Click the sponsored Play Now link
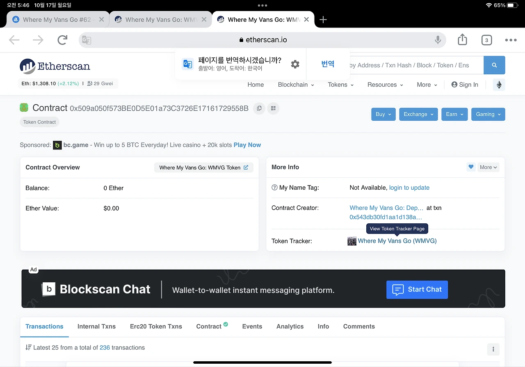The width and height of the screenshot is (525, 367). tap(247, 145)
